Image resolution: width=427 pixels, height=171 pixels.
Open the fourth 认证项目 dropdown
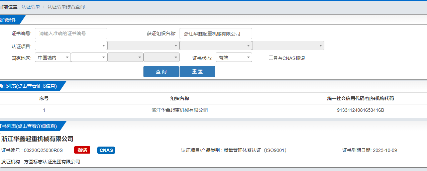[288, 46]
